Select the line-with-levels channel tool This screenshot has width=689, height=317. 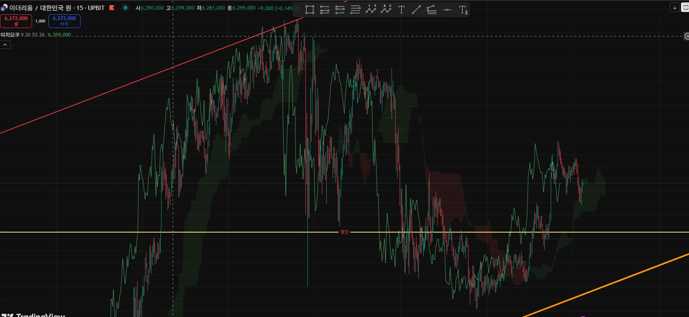432,10
